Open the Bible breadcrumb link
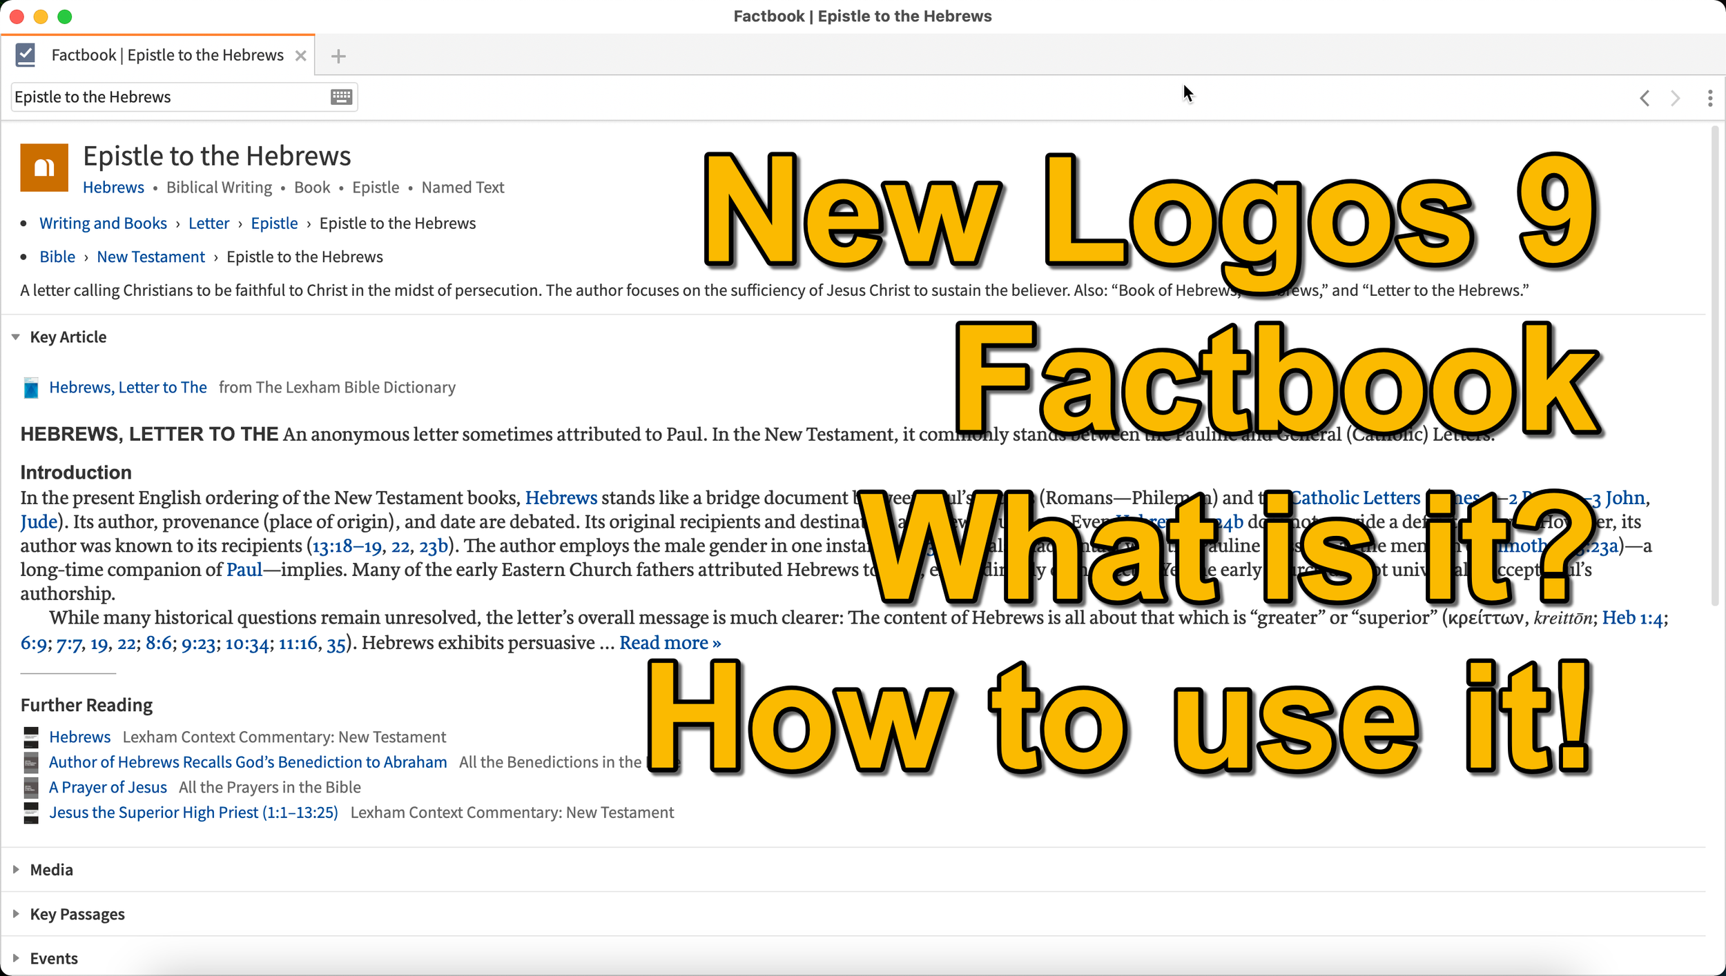 (57, 257)
